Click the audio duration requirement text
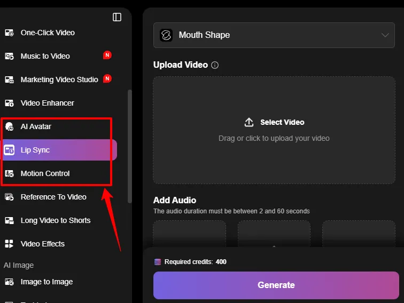404x303 pixels. click(231, 211)
